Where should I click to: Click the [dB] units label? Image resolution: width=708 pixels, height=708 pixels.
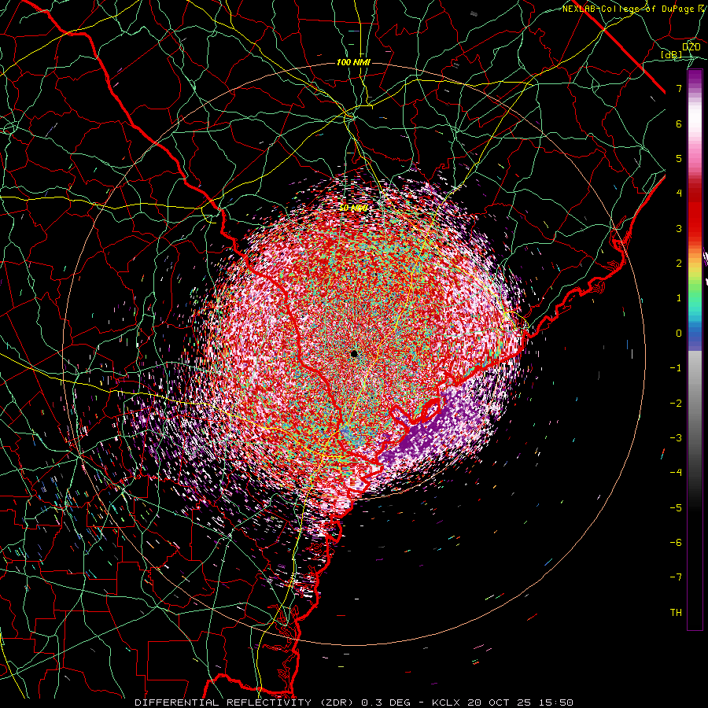coord(672,55)
